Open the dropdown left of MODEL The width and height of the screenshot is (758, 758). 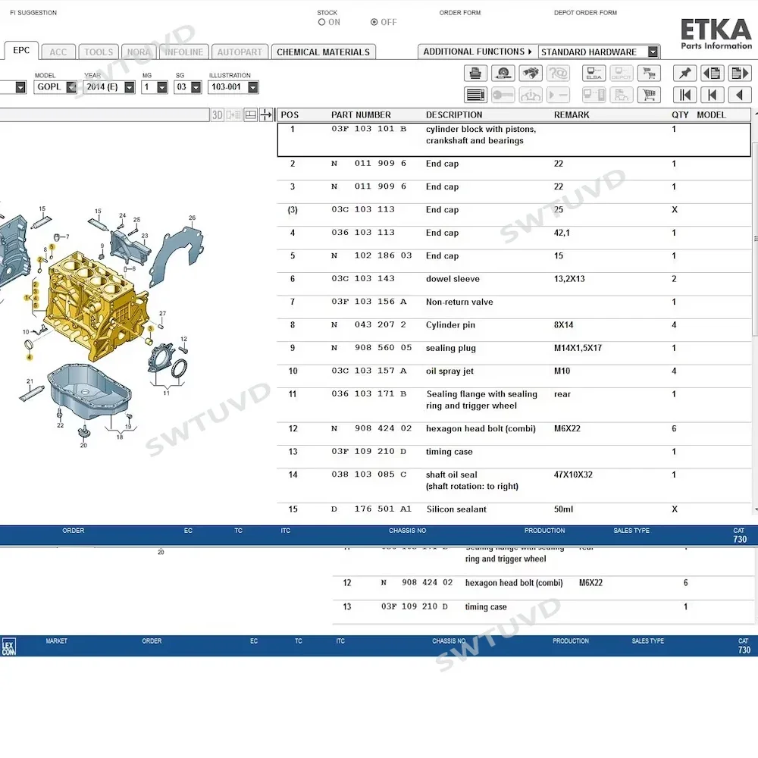20,87
